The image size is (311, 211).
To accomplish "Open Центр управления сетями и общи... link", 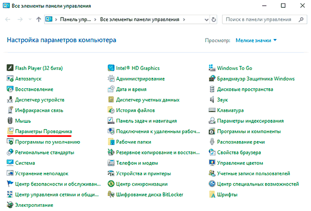I will 57,194.
